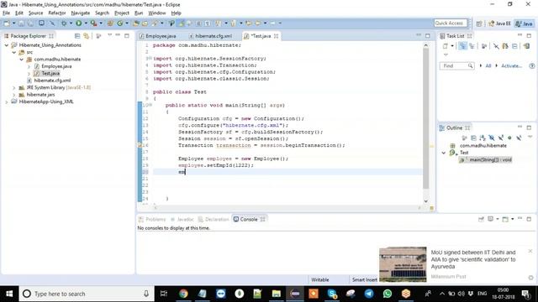Click the New Java Package icon
The image size is (538, 302).
(x=110, y=23)
